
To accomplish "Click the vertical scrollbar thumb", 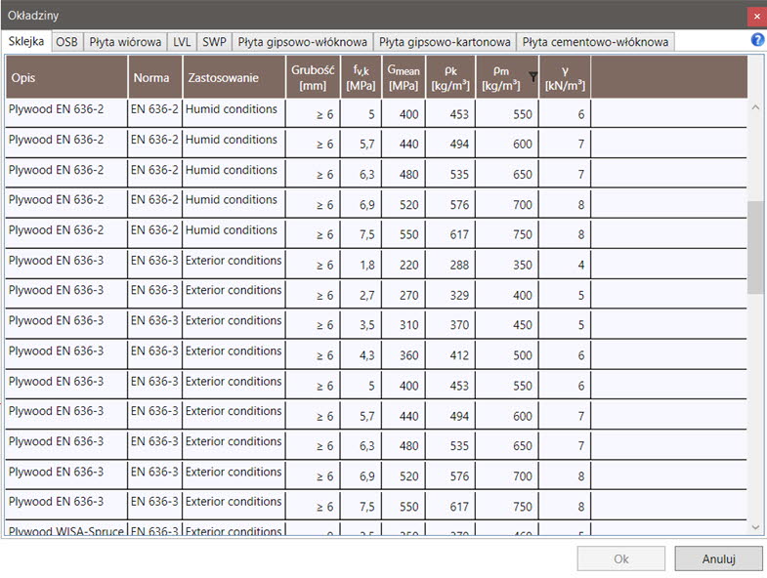I will pyautogui.click(x=754, y=246).
